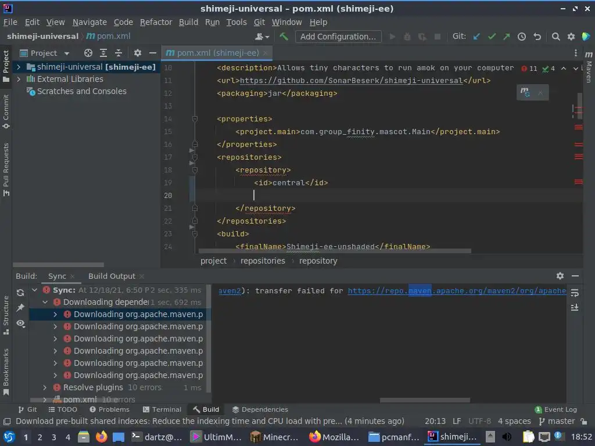The height and width of the screenshot is (446, 595).
Task: Open Project panel options gear
Action: (x=137, y=53)
